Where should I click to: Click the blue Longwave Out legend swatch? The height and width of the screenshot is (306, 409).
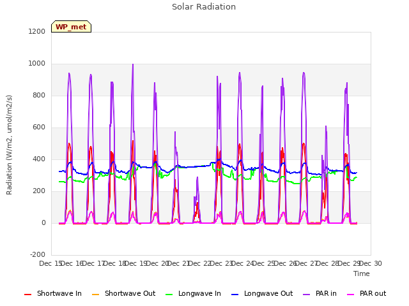[x=235, y=295]
